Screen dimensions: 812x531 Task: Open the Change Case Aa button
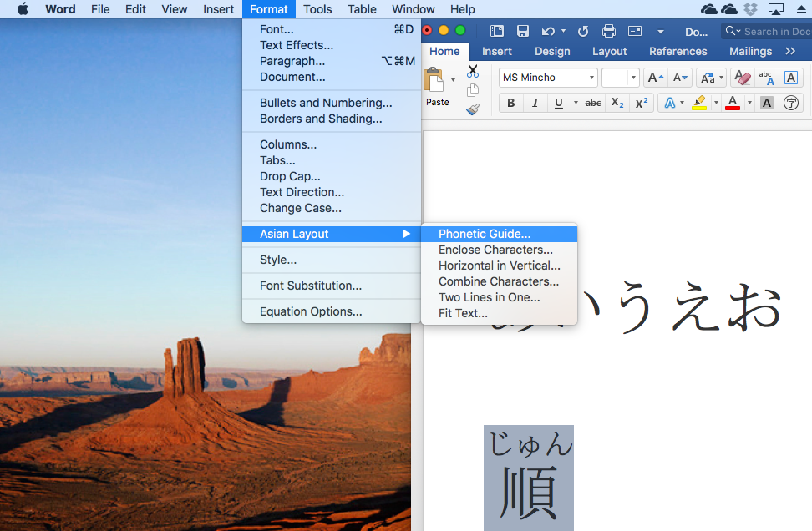(x=708, y=78)
